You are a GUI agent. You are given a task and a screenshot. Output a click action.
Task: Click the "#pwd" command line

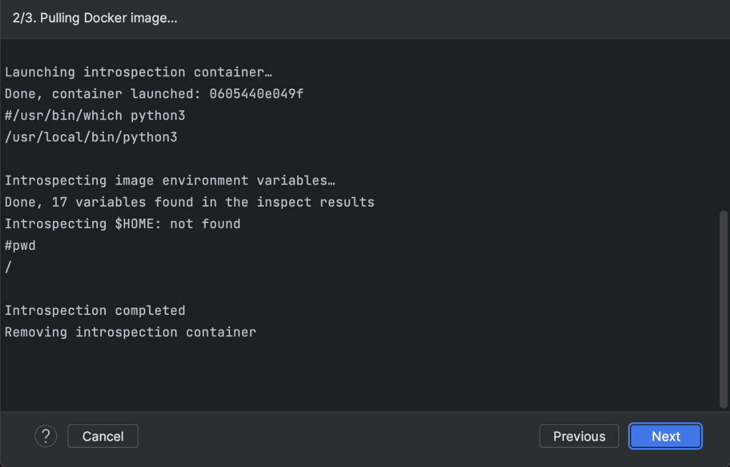pyautogui.click(x=20, y=245)
